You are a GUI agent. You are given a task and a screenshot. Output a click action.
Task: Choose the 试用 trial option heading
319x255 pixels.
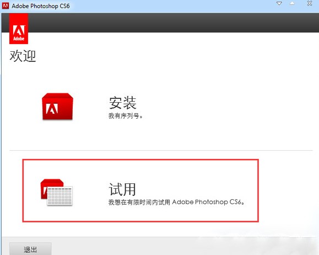(x=122, y=189)
